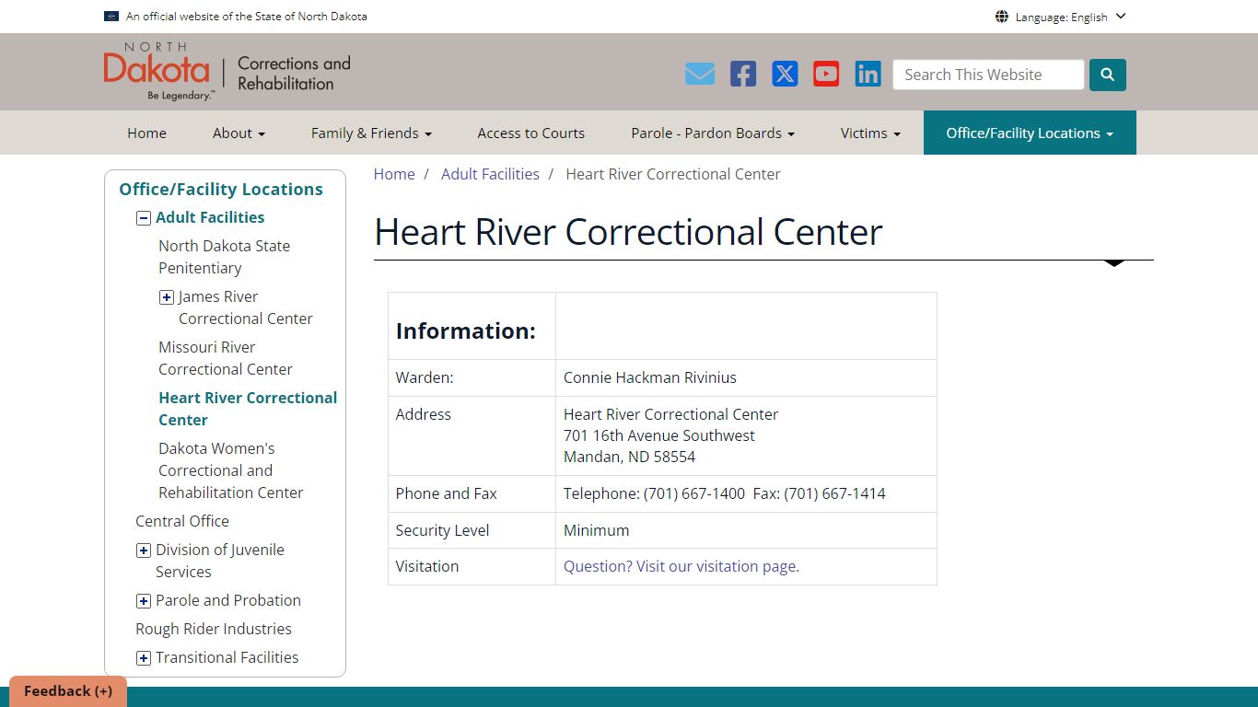The height and width of the screenshot is (707, 1258).
Task: Select North Dakota State Penitentiary
Action: click(224, 257)
